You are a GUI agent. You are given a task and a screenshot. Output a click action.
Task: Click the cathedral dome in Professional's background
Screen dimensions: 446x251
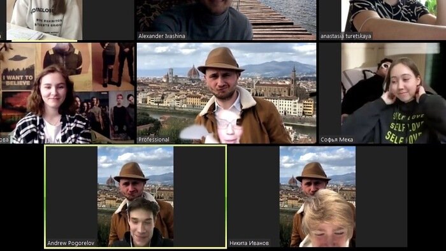coord(194,72)
